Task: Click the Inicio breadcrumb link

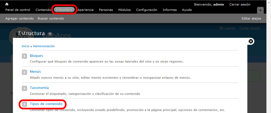Action: [26, 46]
